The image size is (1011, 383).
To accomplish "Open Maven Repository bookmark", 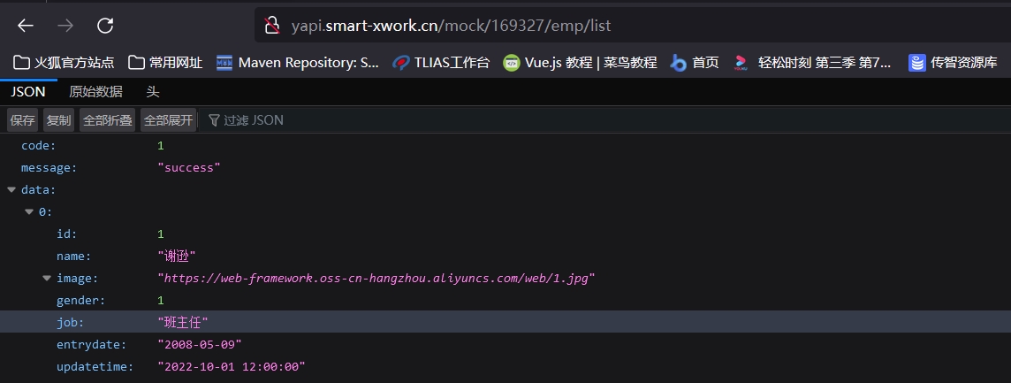I will pos(297,62).
